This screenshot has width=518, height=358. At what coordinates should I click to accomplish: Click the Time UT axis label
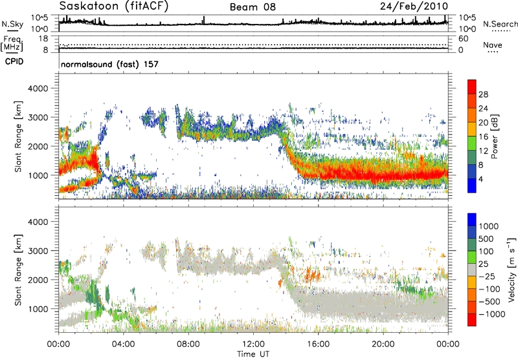253,354
